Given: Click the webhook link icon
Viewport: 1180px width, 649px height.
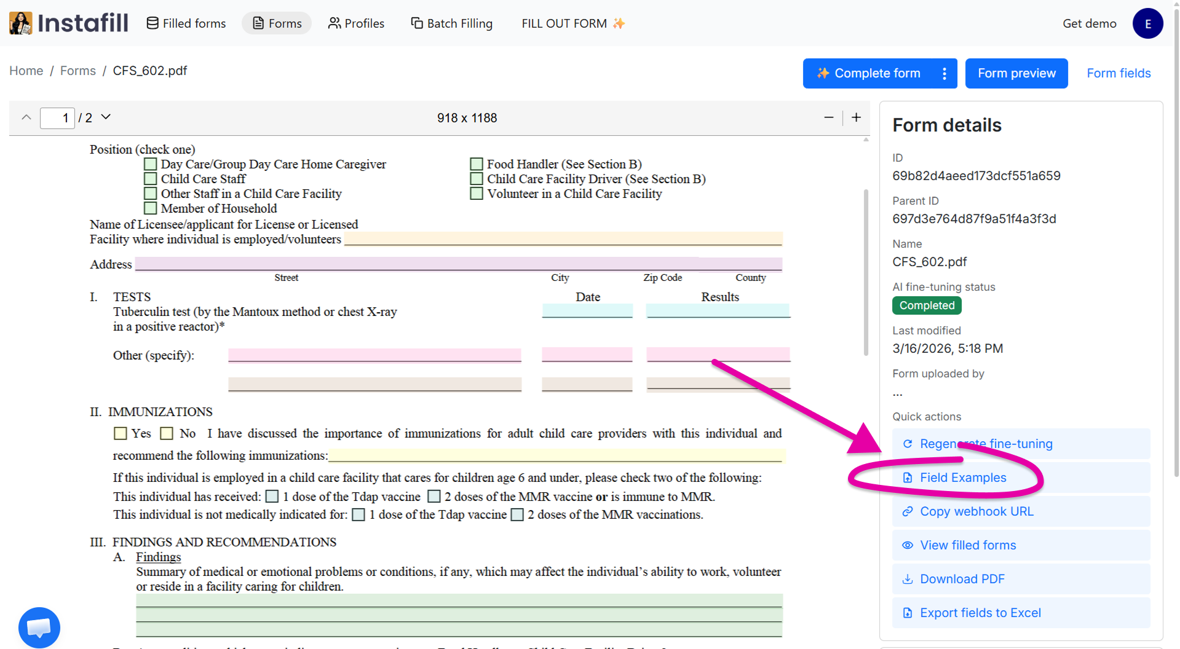Looking at the screenshot, I should pos(907,511).
